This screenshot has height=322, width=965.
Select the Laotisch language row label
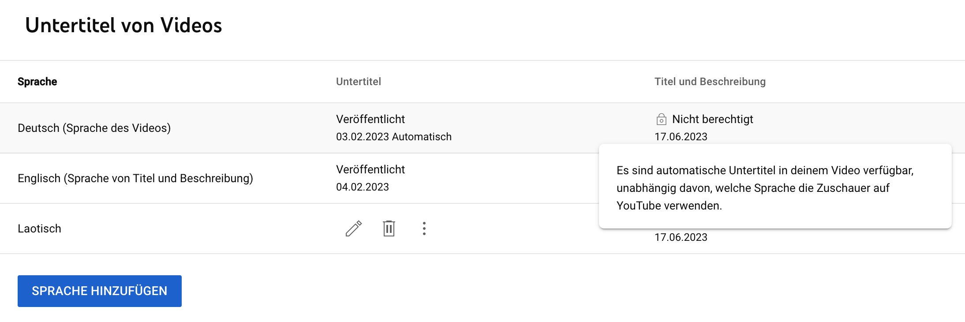click(39, 228)
